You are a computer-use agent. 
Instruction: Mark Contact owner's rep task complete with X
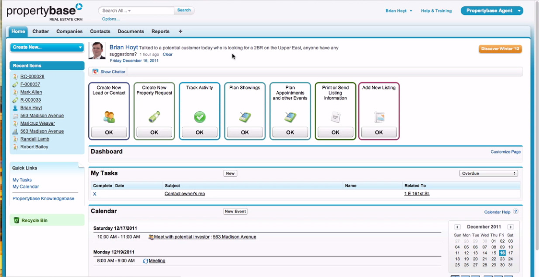click(95, 194)
